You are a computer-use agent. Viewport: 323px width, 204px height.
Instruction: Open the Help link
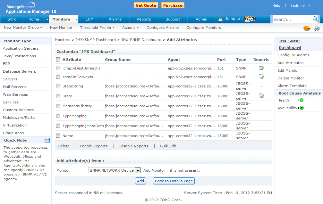(x=276, y=5)
